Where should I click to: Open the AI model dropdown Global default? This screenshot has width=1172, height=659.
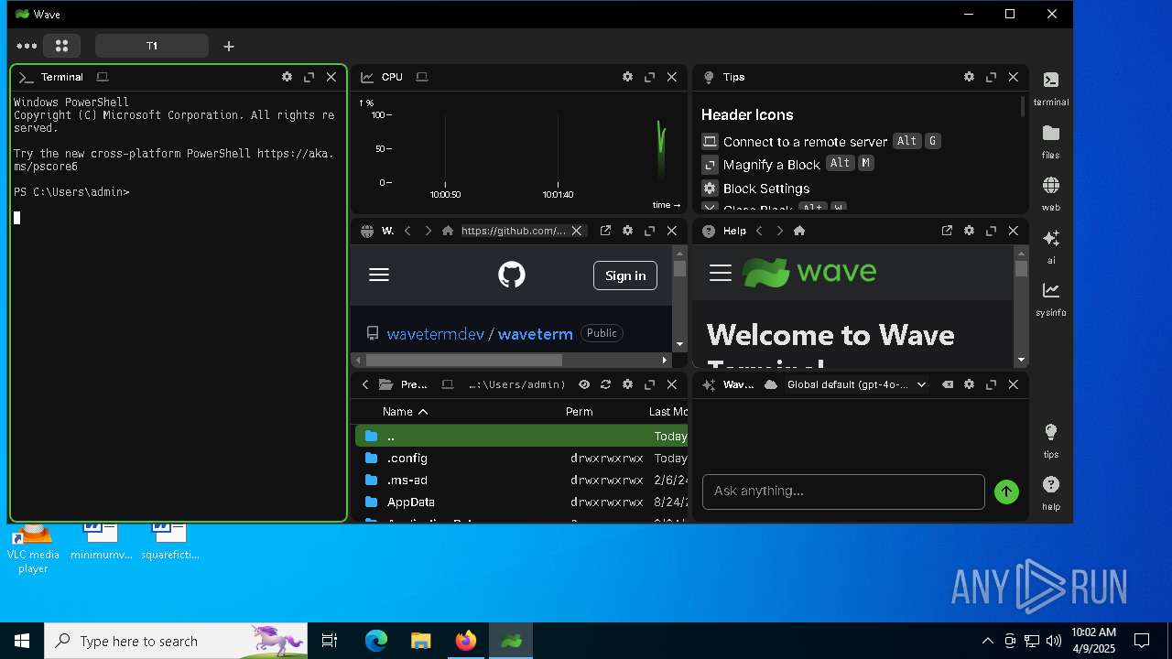pyautogui.click(x=857, y=384)
